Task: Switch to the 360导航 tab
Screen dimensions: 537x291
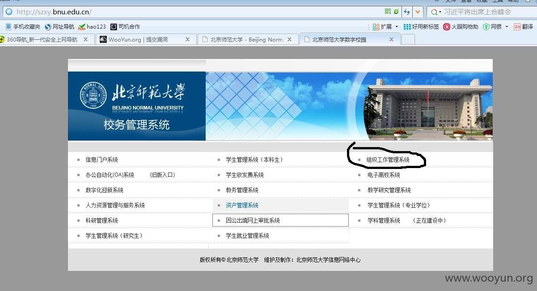Action: (x=42, y=39)
